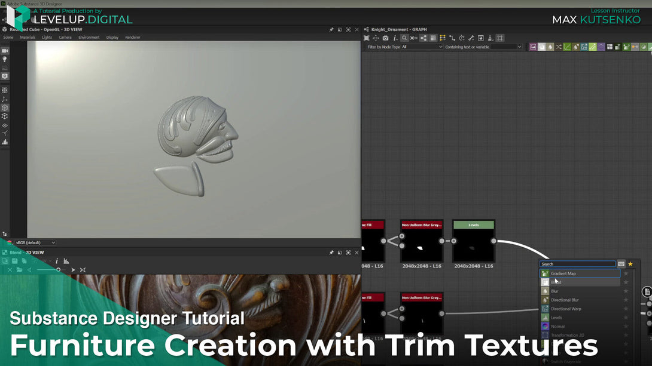Toggle favorite star for Gradient Map
652x366 pixels.
tap(626, 273)
